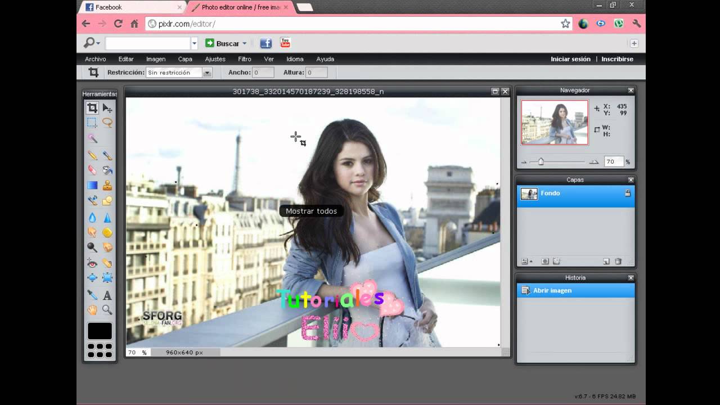Viewport: 720px width, 405px height.
Task: Open layer settings toggle in Capas panel
Action: tap(526, 261)
